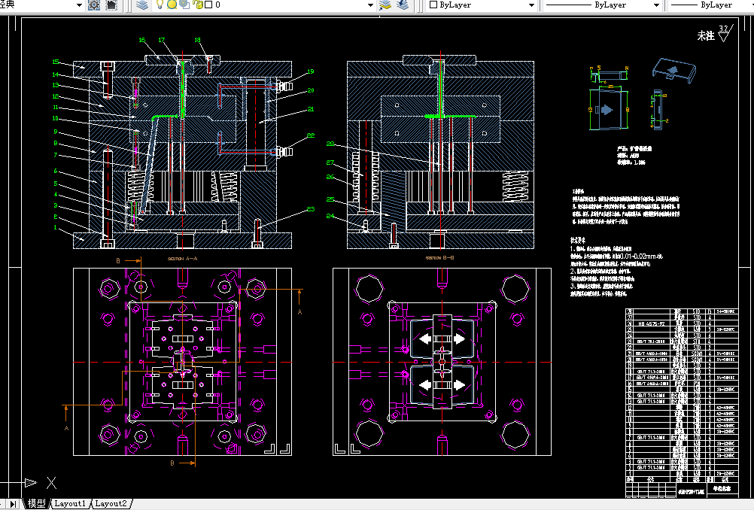Select part callout number 18
The width and height of the screenshot is (754, 510).
(198, 40)
